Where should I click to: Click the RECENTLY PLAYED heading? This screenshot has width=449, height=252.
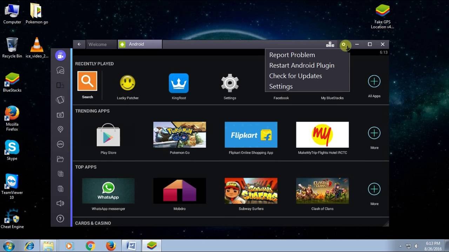[x=94, y=64]
